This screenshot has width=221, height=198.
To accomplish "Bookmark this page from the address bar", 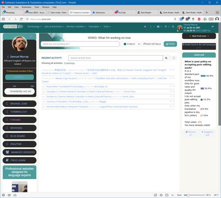I will click(x=175, y=19).
